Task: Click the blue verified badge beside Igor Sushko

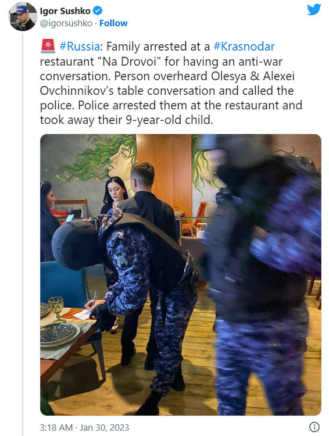Action: point(98,11)
